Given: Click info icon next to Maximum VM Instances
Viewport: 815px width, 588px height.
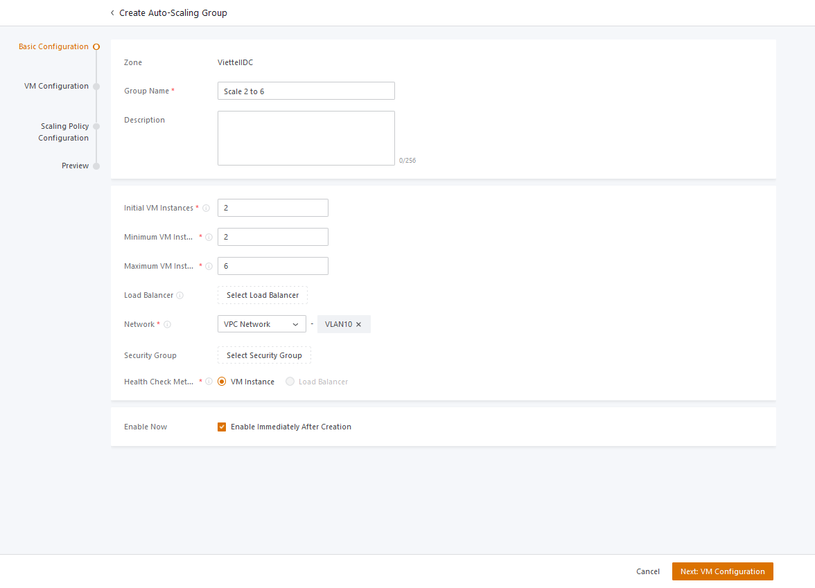Looking at the screenshot, I should [209, 267].
